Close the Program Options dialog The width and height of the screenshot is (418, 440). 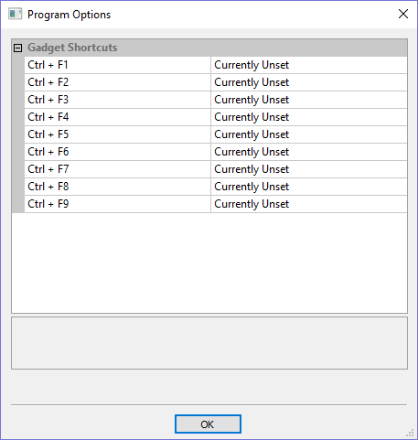403,14
